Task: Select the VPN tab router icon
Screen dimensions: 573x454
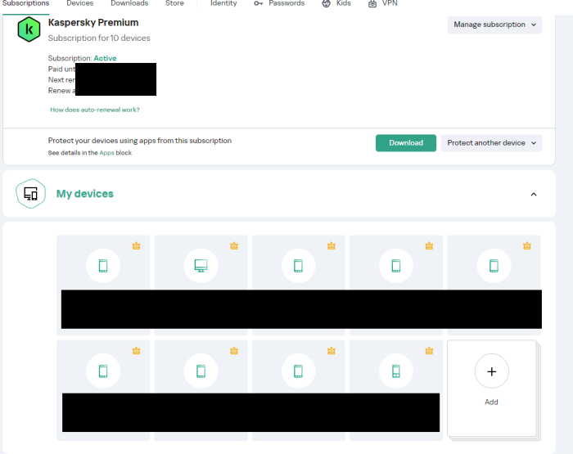Action: coord(372,3)
